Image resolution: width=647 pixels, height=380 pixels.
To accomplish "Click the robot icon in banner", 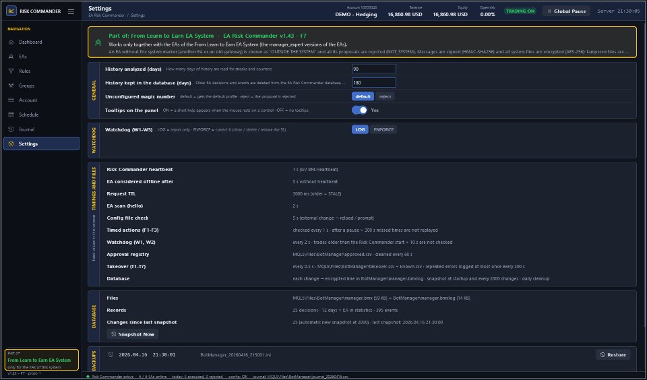I will [98, 42].
